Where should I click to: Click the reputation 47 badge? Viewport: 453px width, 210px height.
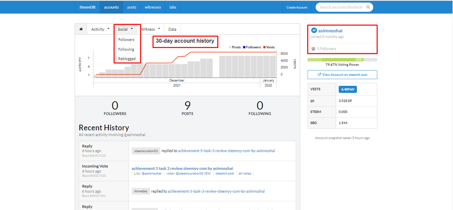314,31
